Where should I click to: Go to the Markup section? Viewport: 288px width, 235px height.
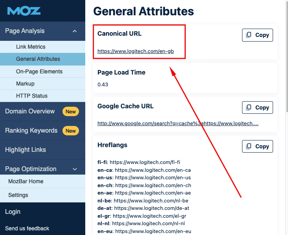[25, 84]
